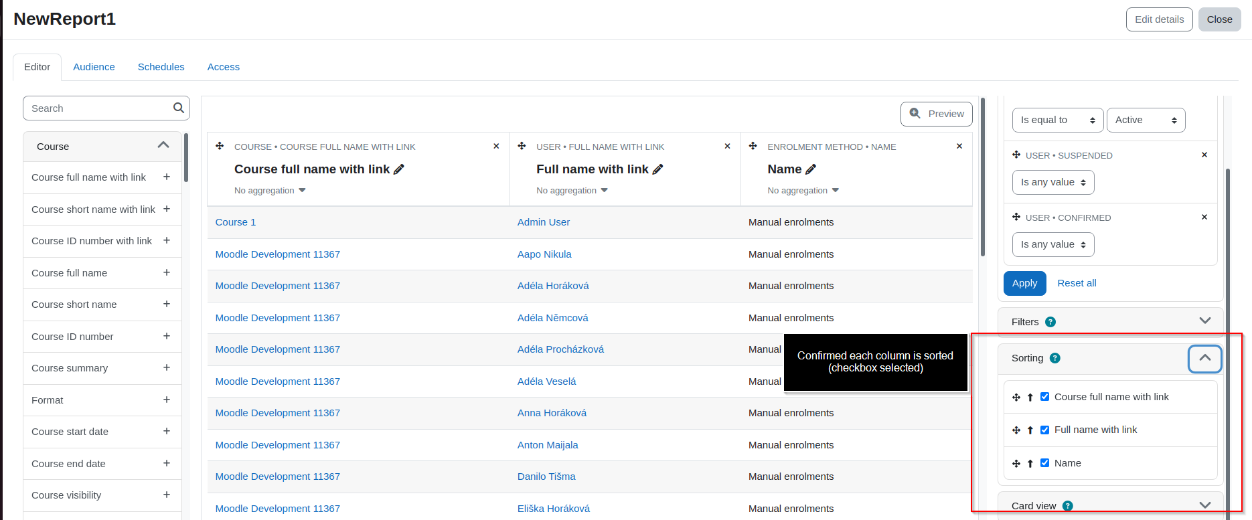Edit Course full name with link column title
The width and height of the screenshot is (1252, 520).
pyautogui.click(x=399, y=169)
